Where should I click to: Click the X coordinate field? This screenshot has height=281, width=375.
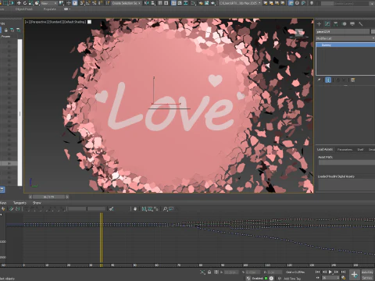[x=230, y=272]
